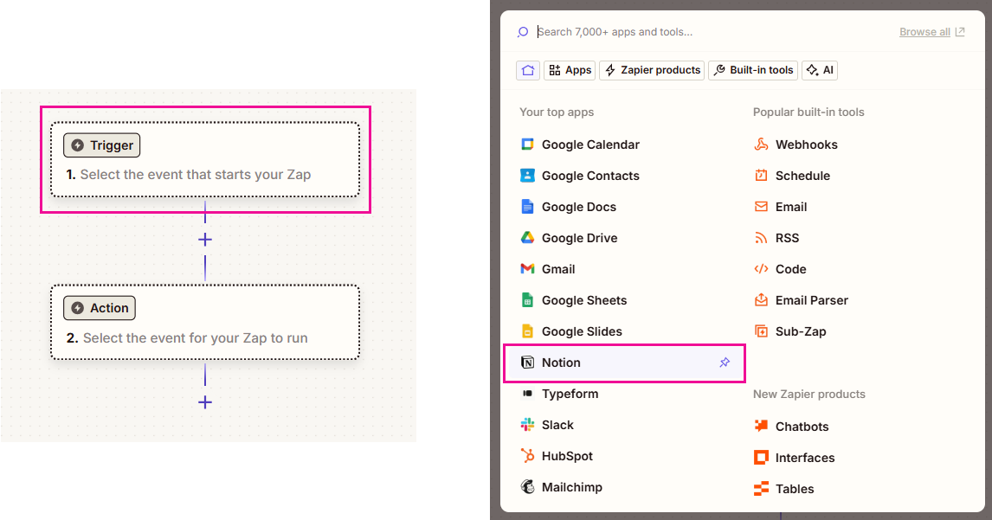Click the Trigger step card
Viewport: 992px width, 520px height.
tap(205, 160)
